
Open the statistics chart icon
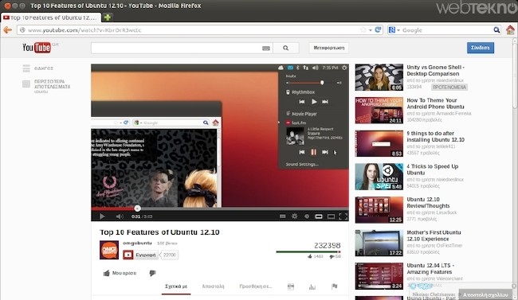pos(312,286)
